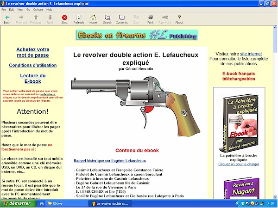278x208 pixels.
Task: Click the Forward arrow toolbar icon
Action: click(21, 18)
